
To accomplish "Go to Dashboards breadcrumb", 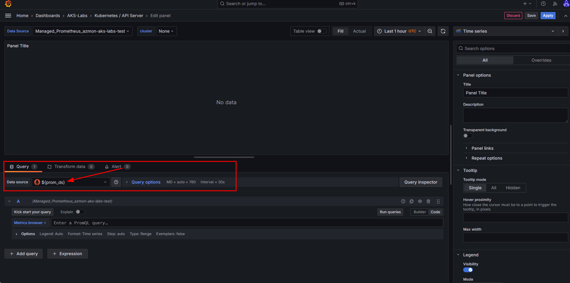I will pos(48,16).
